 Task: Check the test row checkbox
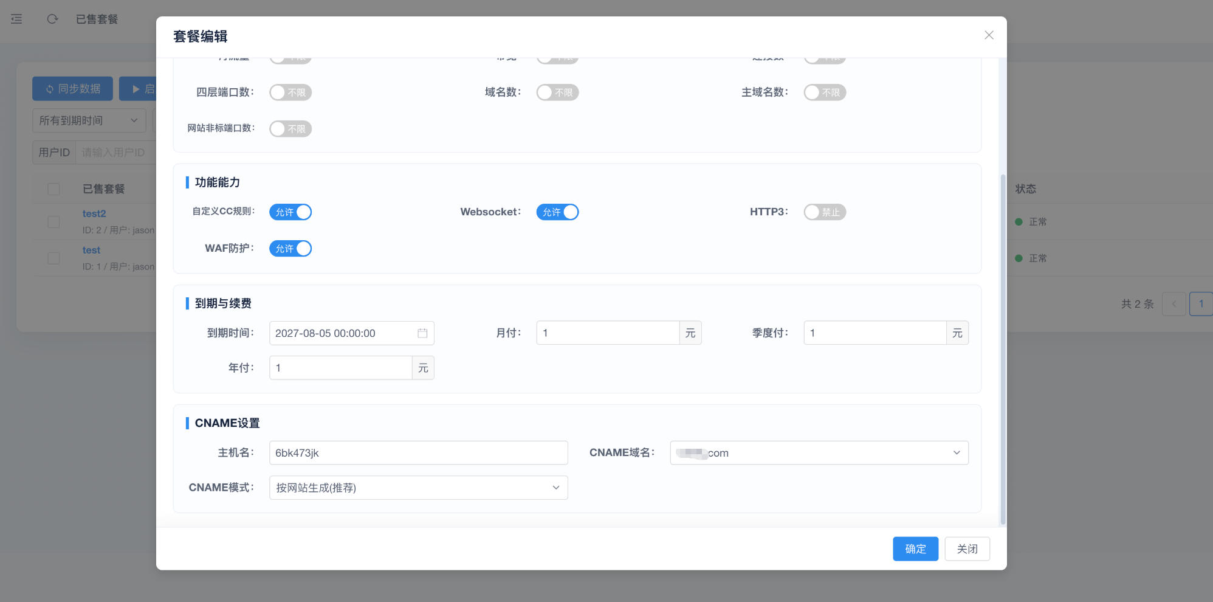[53, 258]
